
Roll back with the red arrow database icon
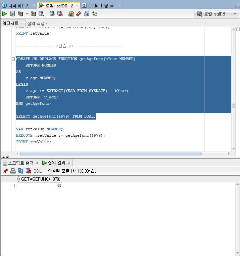pyautogui.click(x=60, y=14)
